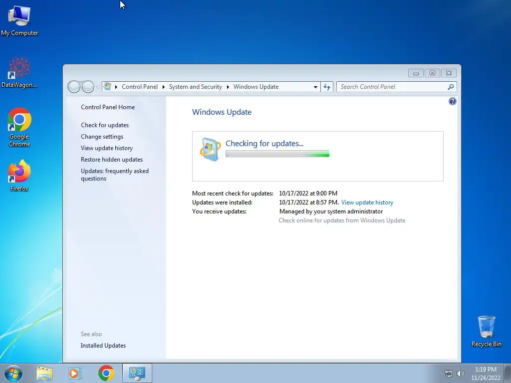Click the Back navigation arrow button
This screenshot has height=383, width=511.
(74, 87)
